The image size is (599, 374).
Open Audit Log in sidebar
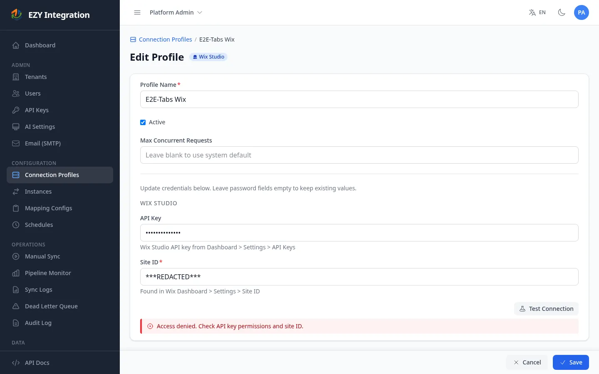tap(60, 323)
